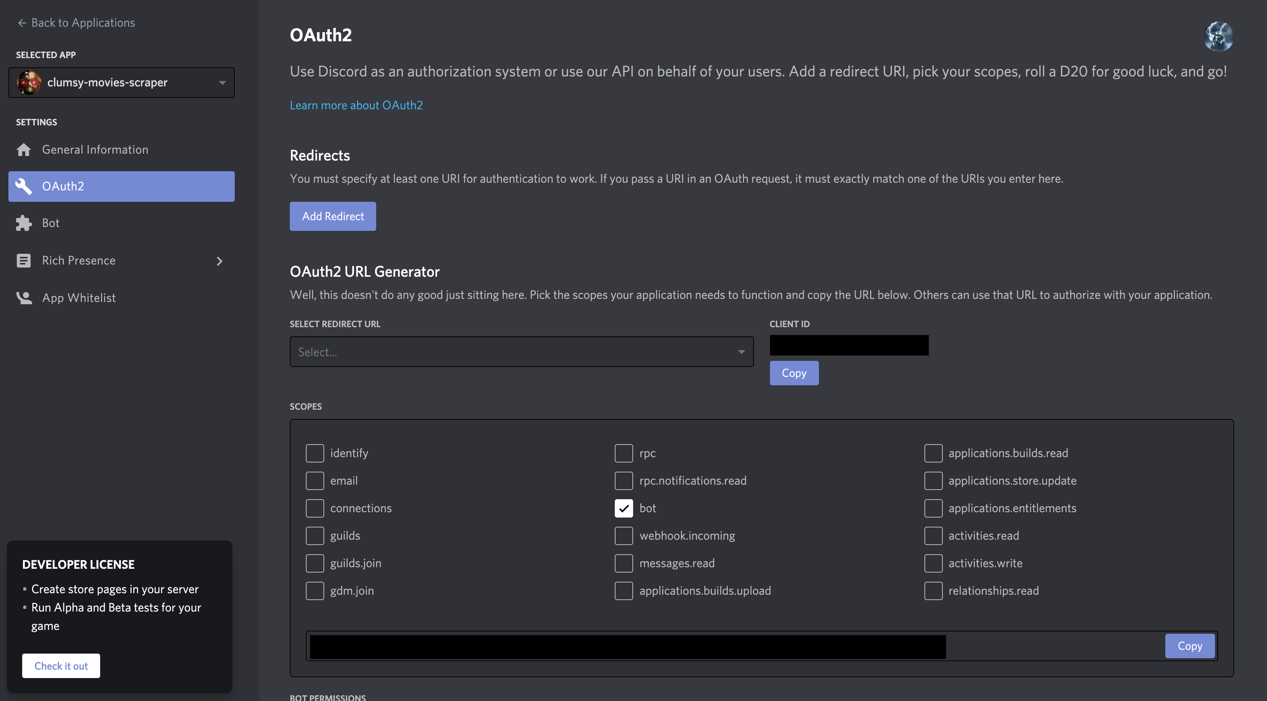This screenshot has width=1267, height=701.
Task: Toggle the bot scope checkbox
Action: (x=623, y=508)
